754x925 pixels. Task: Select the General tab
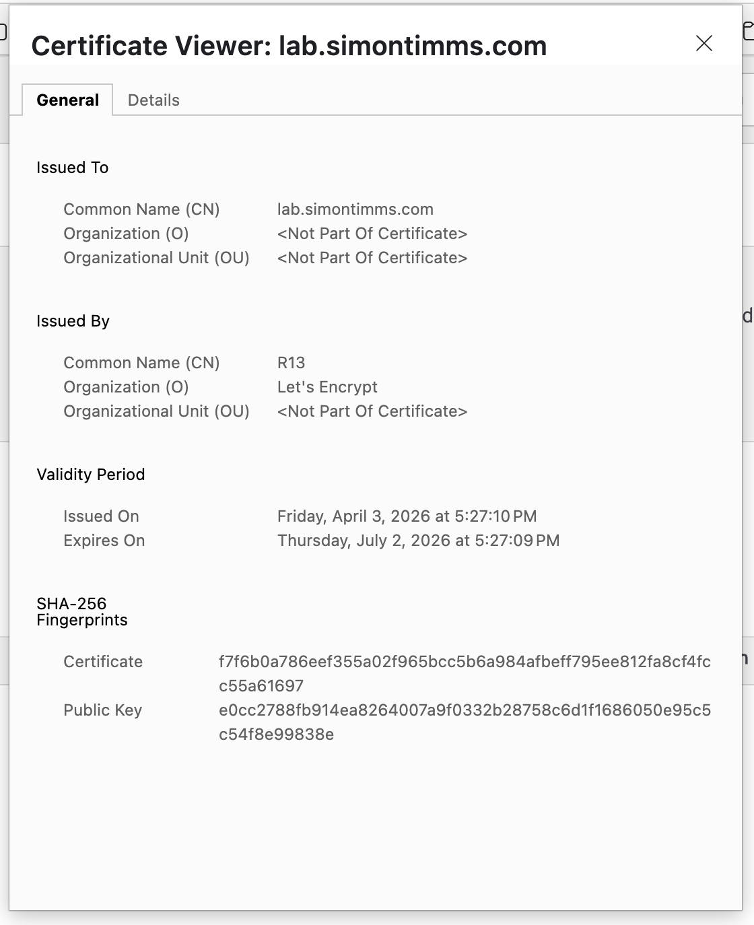click(x=67, y=100)
